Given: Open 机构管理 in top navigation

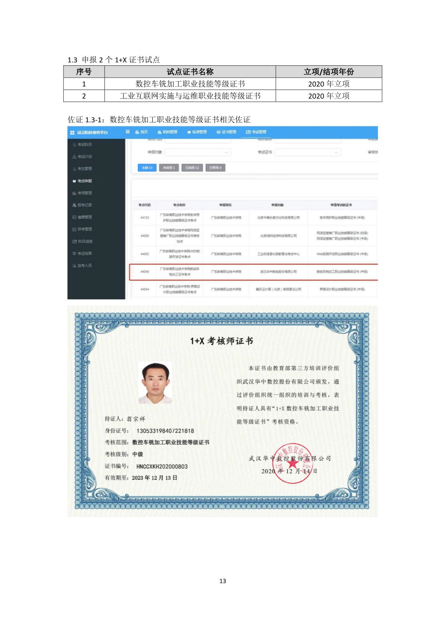Looking at the screenshot, I should click(167, 132).
